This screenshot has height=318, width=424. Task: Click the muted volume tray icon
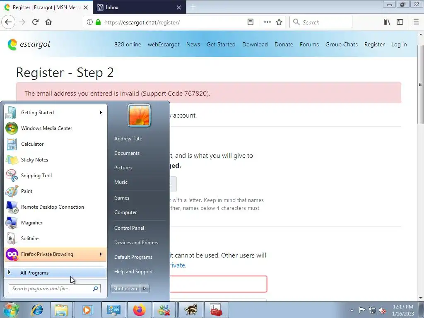click(x=382, y=310)
